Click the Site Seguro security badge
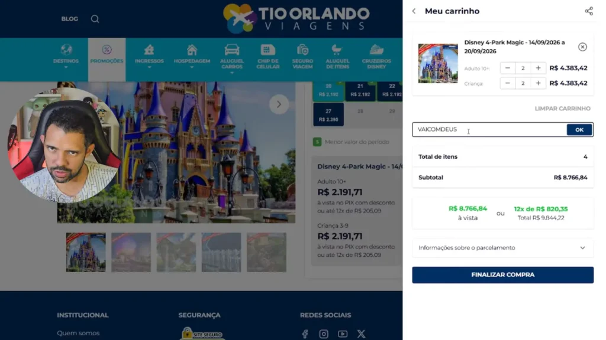Screen dimensions: 606x340 point(202,334)
